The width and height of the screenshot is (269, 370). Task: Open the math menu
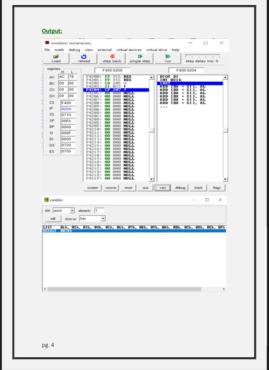[x=59, y=50]
